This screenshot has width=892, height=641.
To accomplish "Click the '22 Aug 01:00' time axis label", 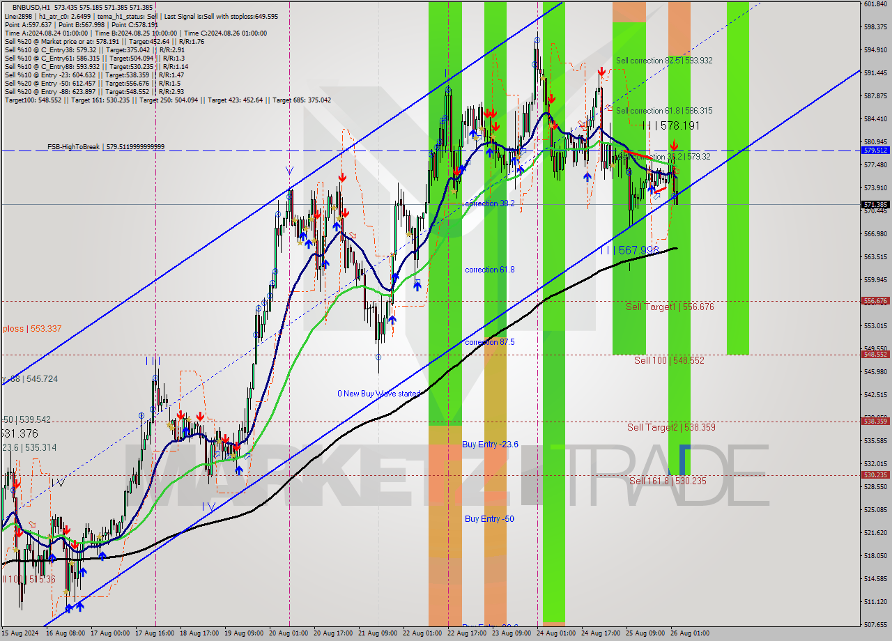I will click(x=424, y=633).
